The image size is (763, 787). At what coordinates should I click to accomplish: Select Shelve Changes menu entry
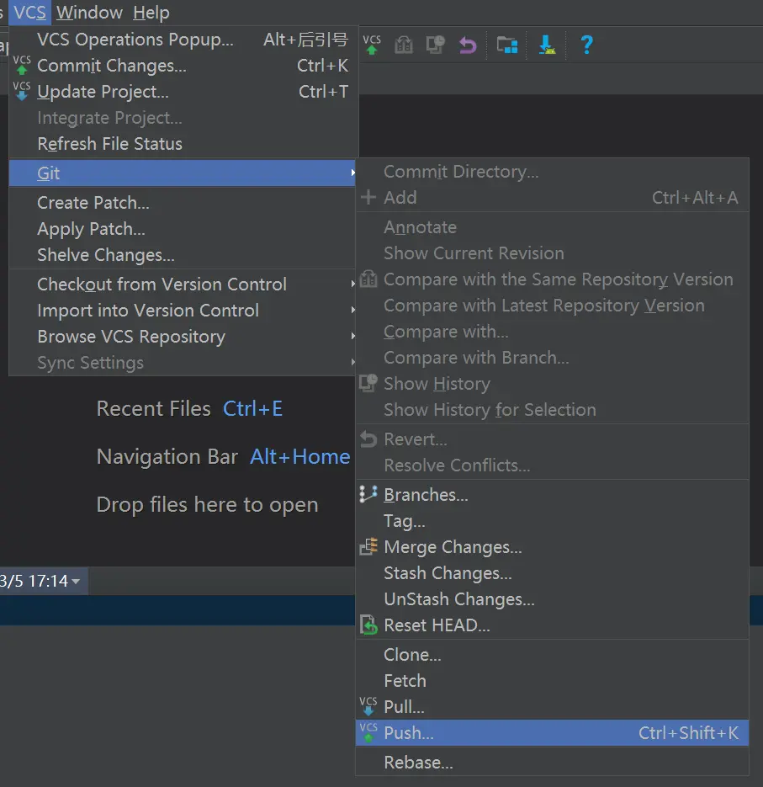tap(183, 255)
